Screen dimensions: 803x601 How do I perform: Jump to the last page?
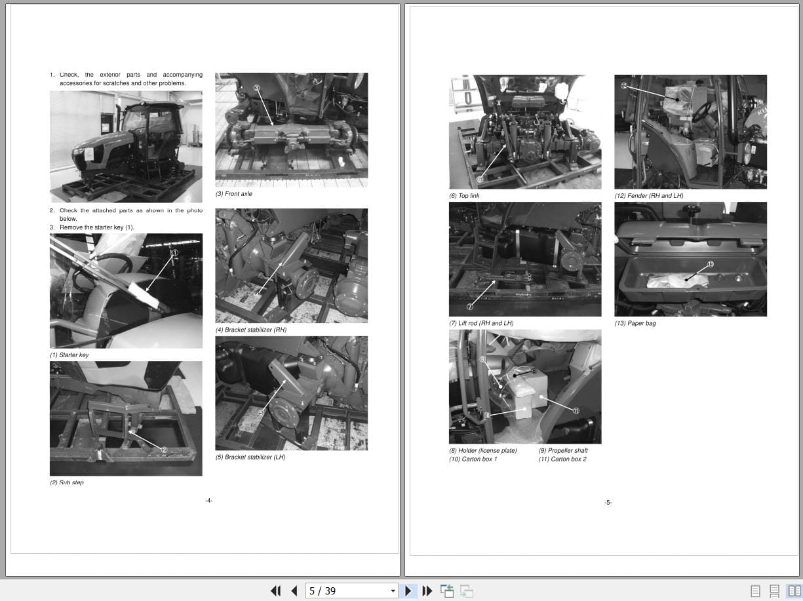coord(427,591)
